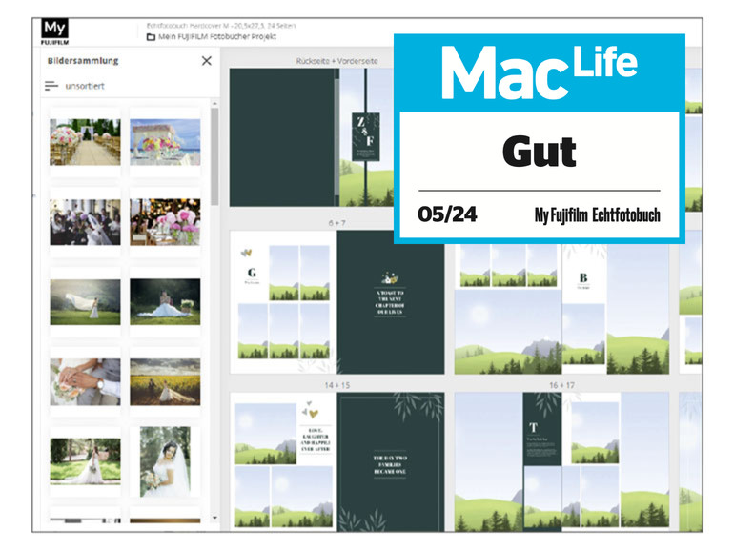734x551 pixels.
Task: Open page spread 14 + 15
Action: click(336, 461)
